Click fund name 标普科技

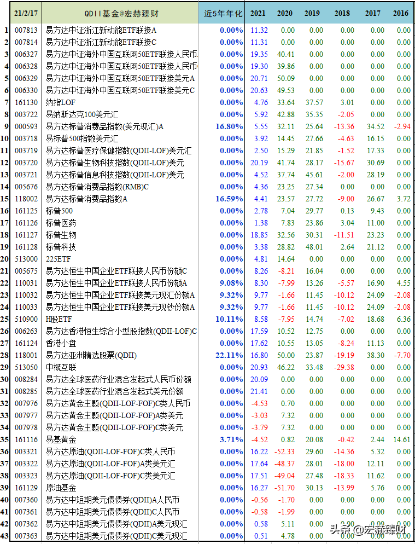pos(61,247)
